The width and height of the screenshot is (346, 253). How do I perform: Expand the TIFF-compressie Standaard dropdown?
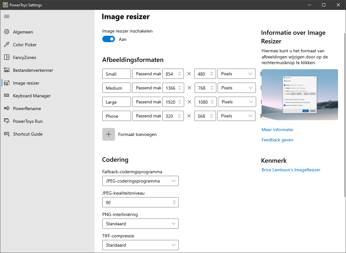(140, 245)
